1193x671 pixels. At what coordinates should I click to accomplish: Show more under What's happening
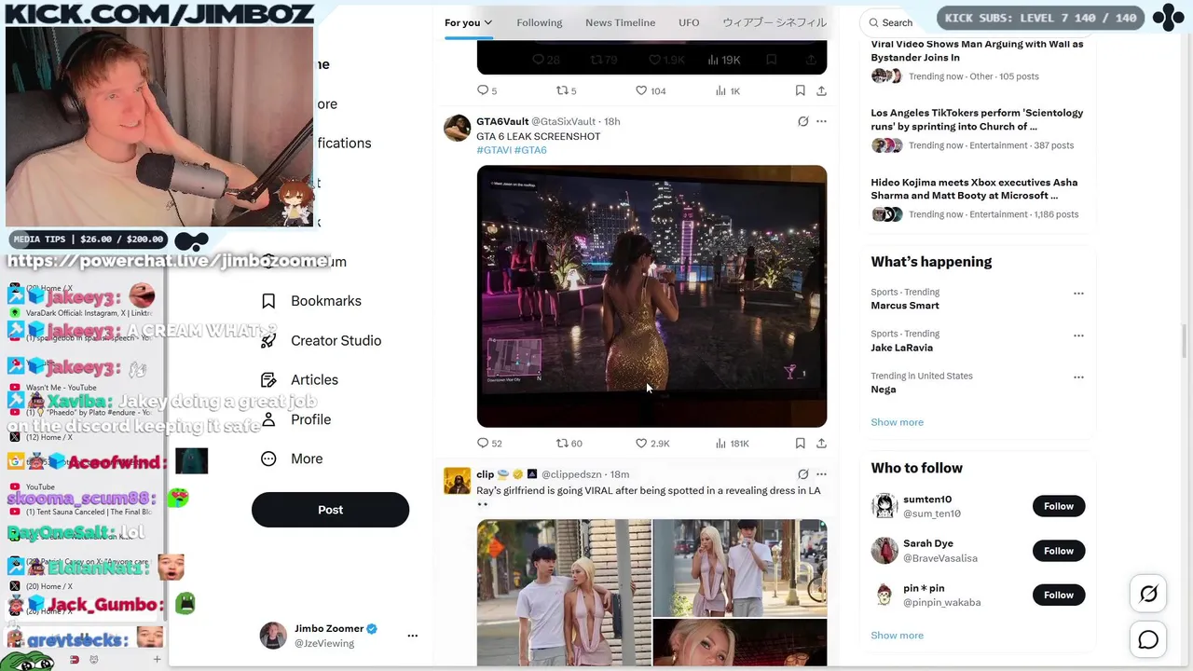897,422
